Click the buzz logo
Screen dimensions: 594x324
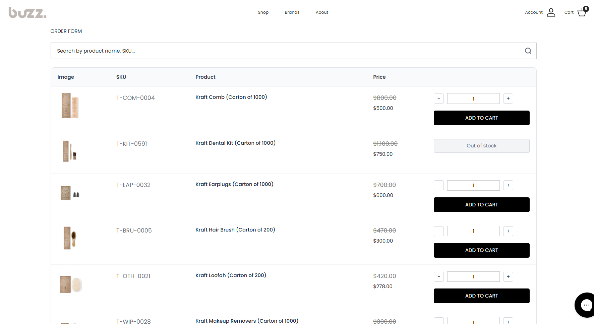pyautogui.click(x=27, y=13)
